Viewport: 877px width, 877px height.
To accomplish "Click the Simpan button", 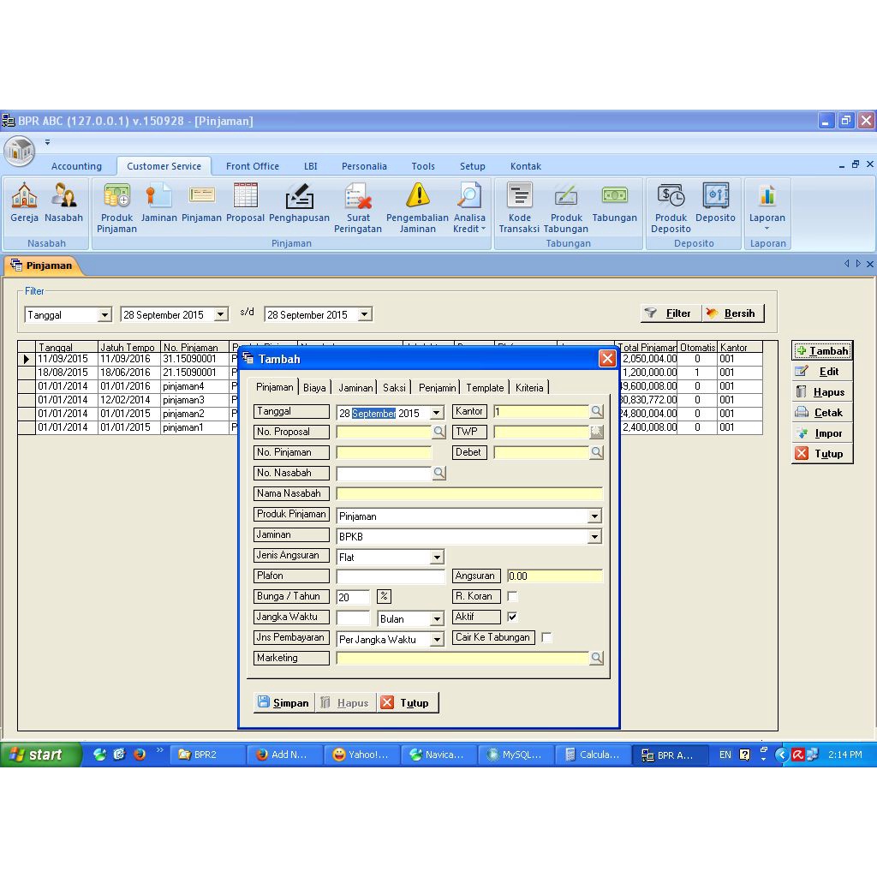I will pyautogui.click(x=283, y=702).
